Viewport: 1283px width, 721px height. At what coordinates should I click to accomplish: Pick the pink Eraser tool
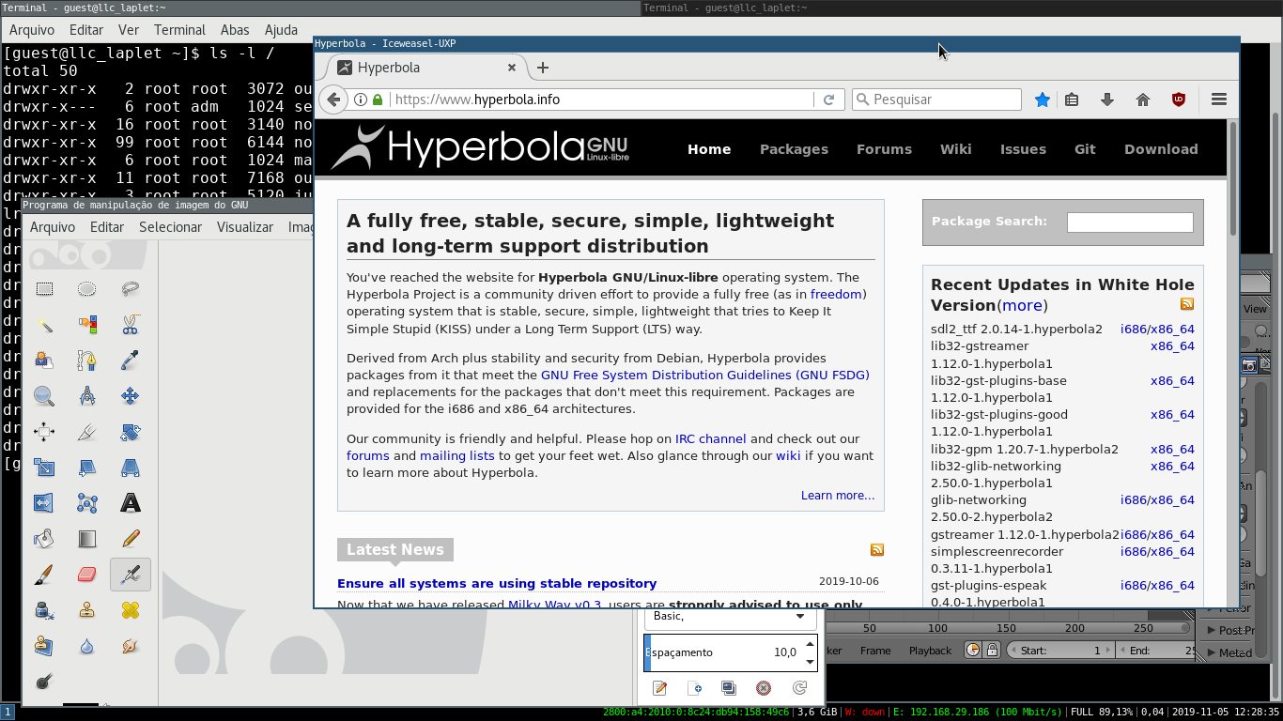[87, 575]
